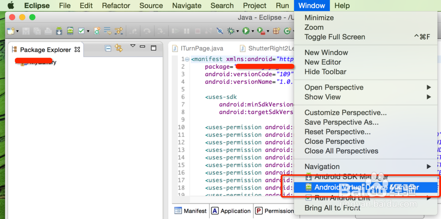Click the Step Into toolbar icon
The width and height of the screenshot is (441, 219).
click(133, 31)
